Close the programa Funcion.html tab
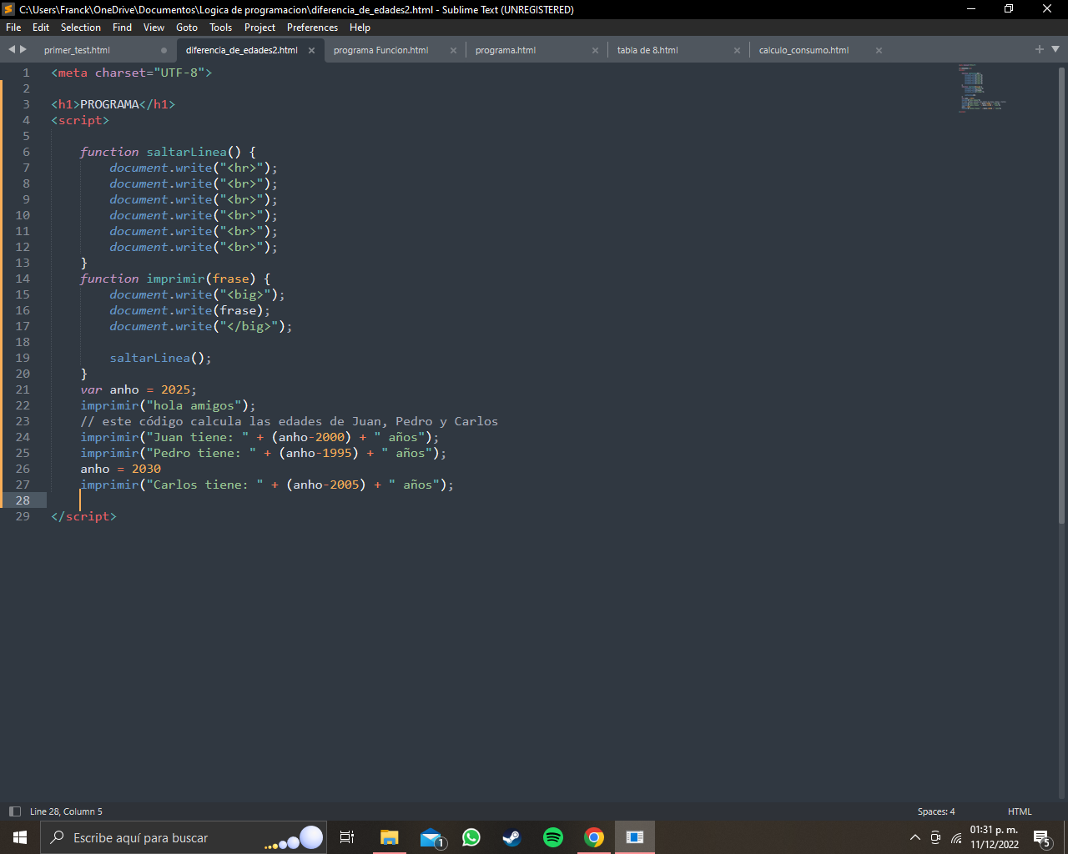Screen dimensions: 1068x854 (x=453, y=50)
